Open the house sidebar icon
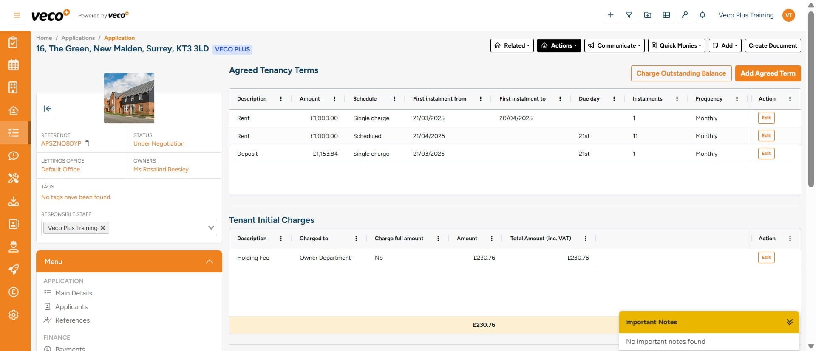This screenshot has width=816, height=351. coord(14,110)
